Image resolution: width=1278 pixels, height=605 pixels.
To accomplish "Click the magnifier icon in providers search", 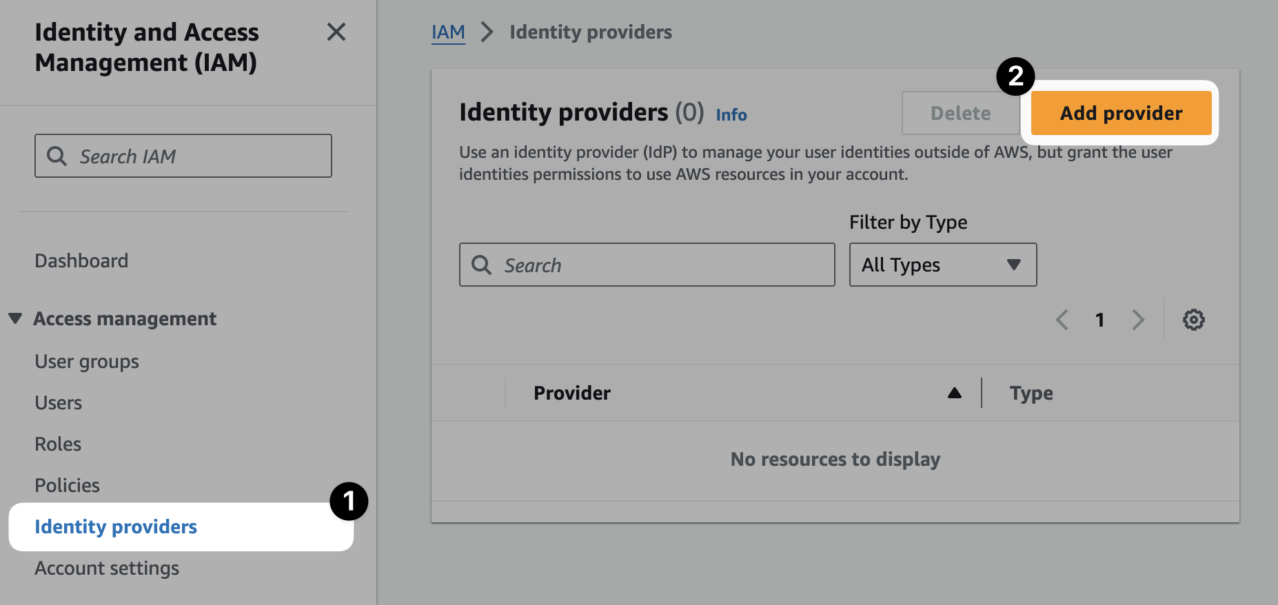I will (x=481, y=265).
